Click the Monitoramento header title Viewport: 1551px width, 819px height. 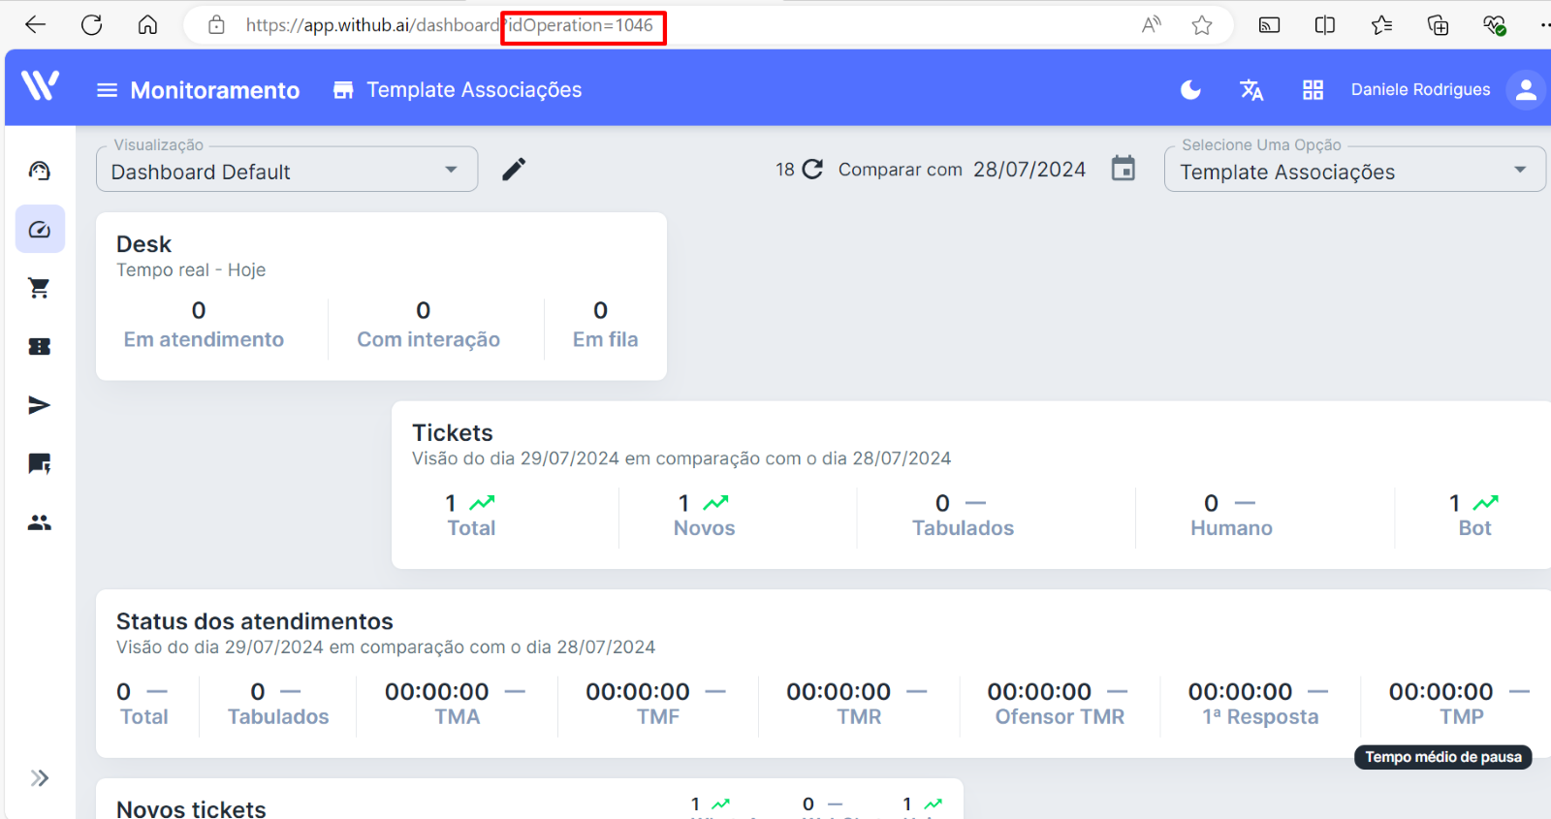click(x=215, y=90)
